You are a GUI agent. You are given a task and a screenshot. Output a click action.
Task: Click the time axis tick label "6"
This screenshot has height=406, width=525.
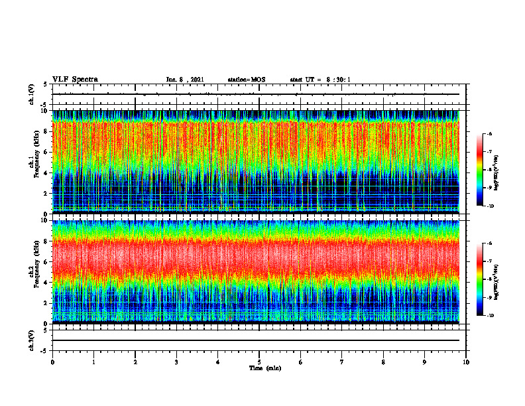tap(301, 362)
